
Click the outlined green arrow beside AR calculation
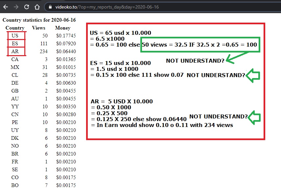pyautogui.click(x=254, y=116)
